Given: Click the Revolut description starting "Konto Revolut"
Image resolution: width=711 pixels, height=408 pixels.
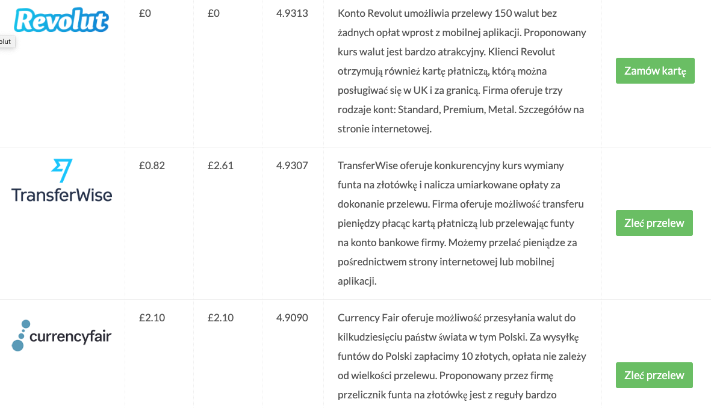Looking at the screenshot, I should coord(462,70).
